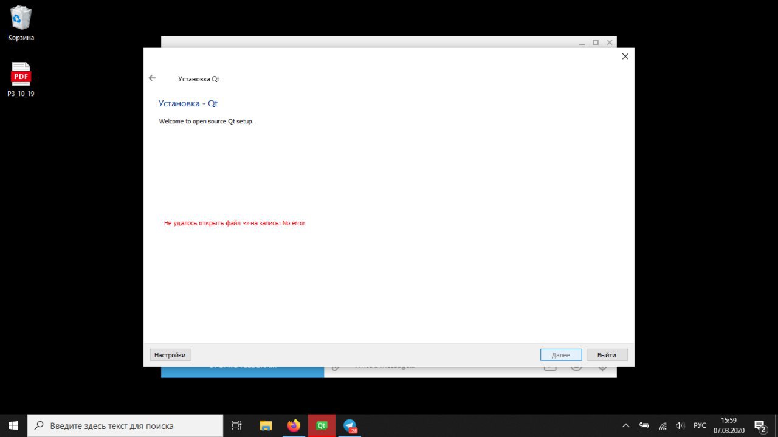778x437 pixels.
Task: Open the Windows Start menu
Action: click(x=13, y=425)
